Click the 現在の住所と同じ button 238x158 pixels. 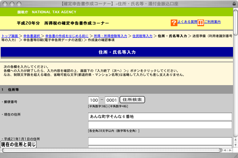point(18,144)
